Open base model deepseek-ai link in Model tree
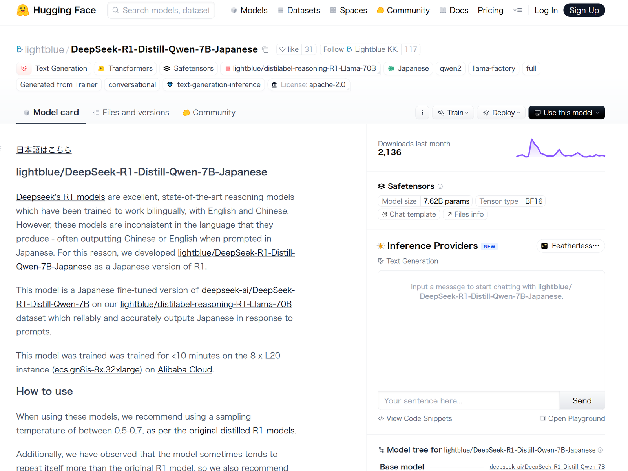Screen dimensions: 628x471 point(547,467)
